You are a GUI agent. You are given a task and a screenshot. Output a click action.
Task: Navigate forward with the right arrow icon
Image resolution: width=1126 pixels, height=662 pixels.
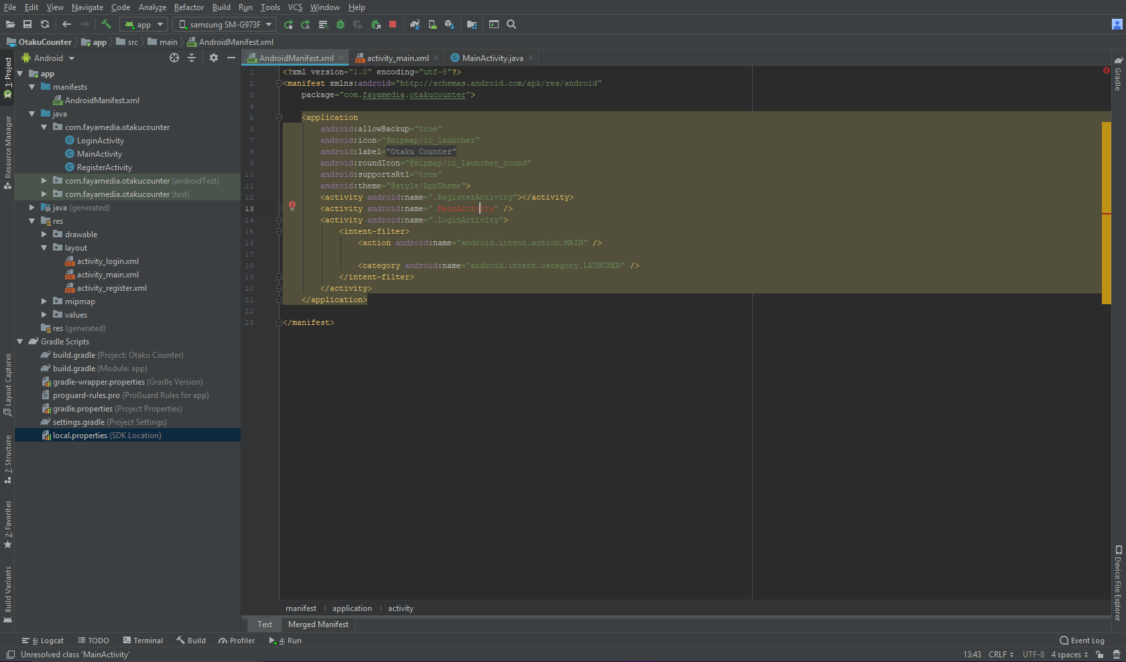[x=84, y=24]
